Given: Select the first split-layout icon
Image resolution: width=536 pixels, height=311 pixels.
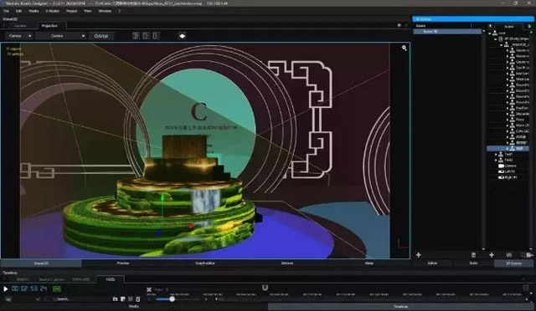Looking at the screenshot, I should pyautogui.click(x=136, y=36).
